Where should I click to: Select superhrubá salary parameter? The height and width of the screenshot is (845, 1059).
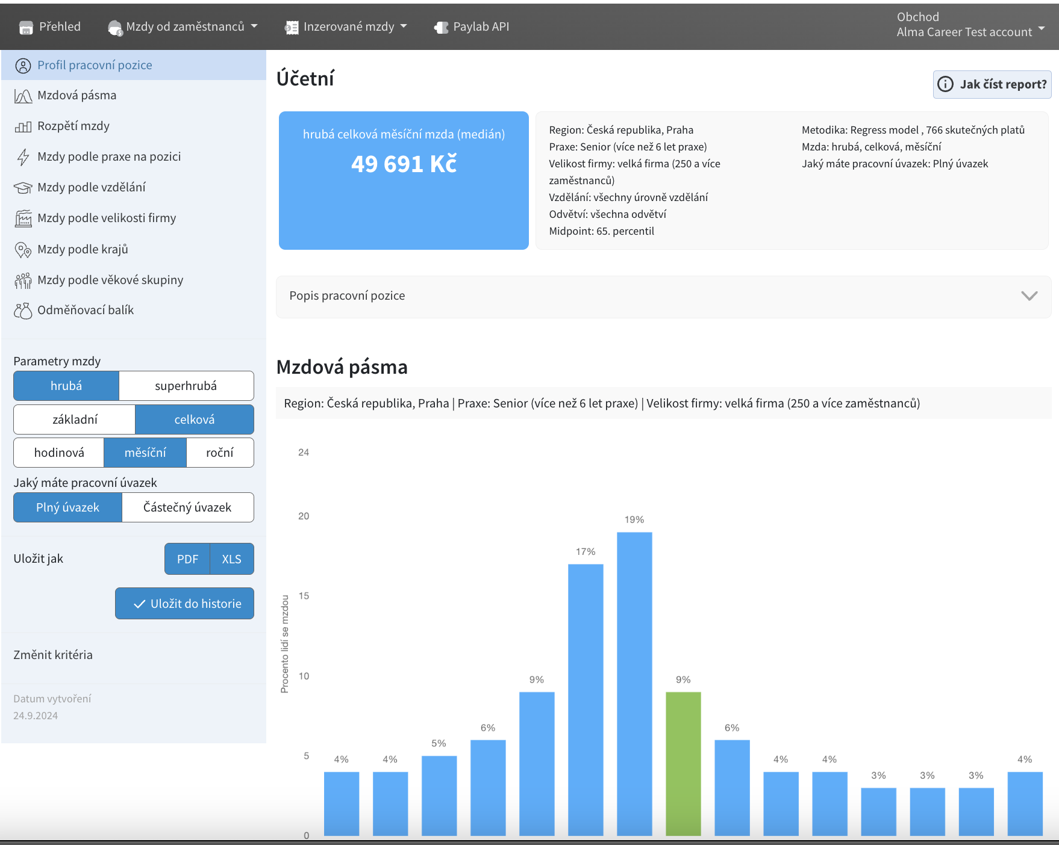[186, 386]
